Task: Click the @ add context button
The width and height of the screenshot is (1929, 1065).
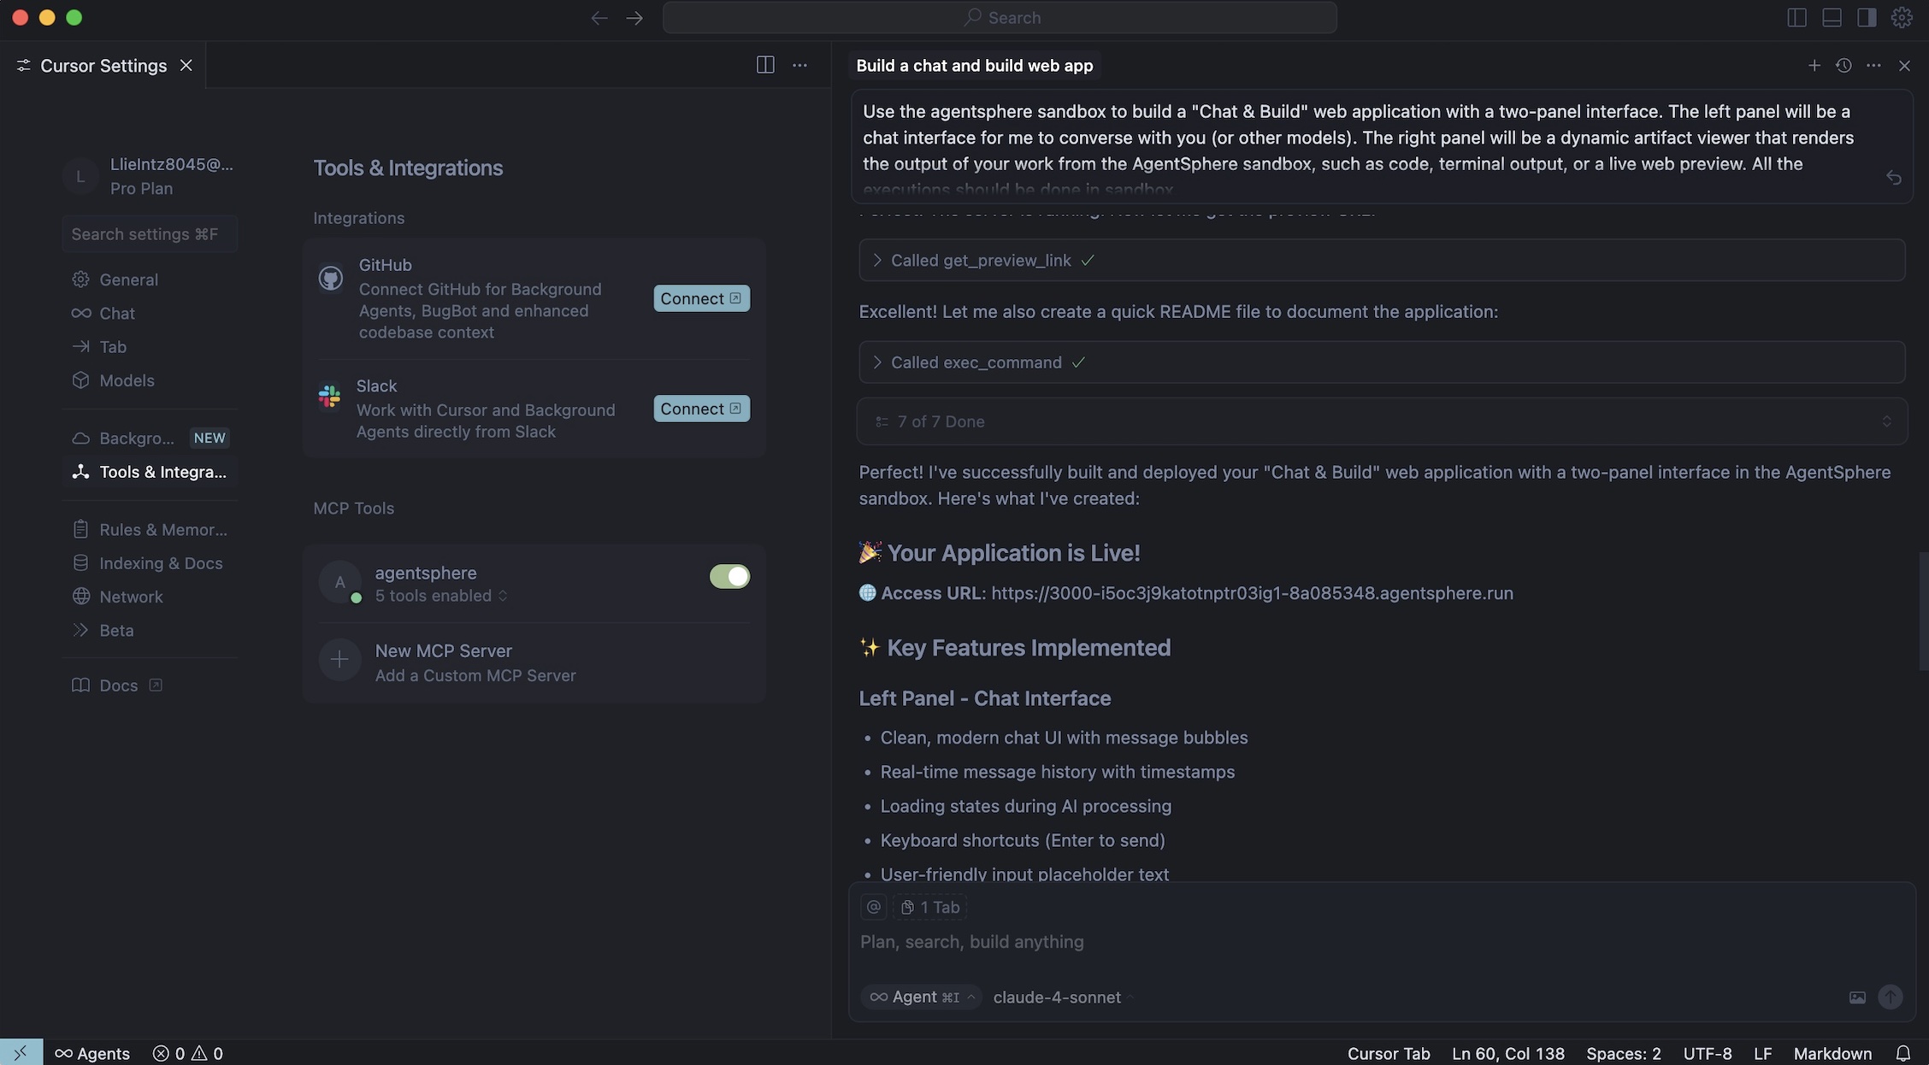Action: point(873,907)
